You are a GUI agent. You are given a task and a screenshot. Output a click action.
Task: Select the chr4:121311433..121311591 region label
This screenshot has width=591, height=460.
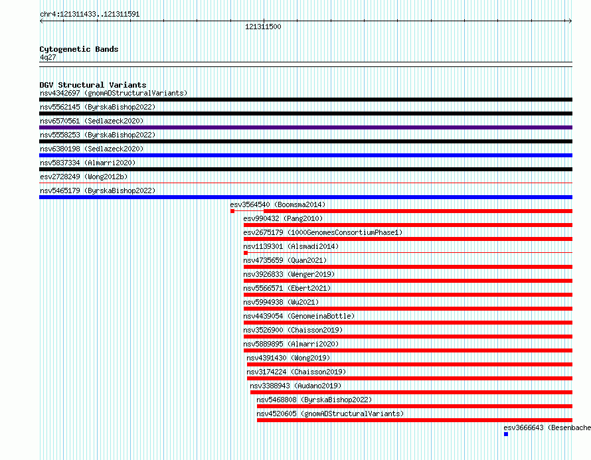click(x=90, y=15)
